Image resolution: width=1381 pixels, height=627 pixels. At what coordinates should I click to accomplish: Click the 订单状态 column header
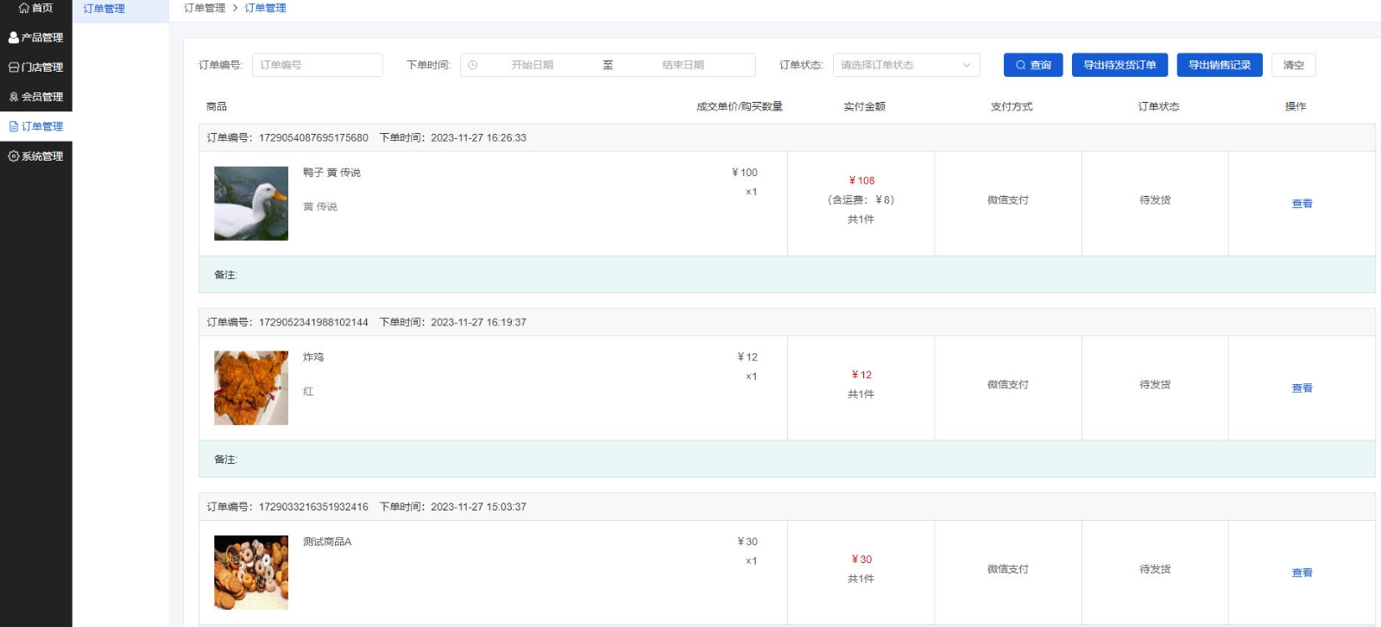coord(1158,107)
